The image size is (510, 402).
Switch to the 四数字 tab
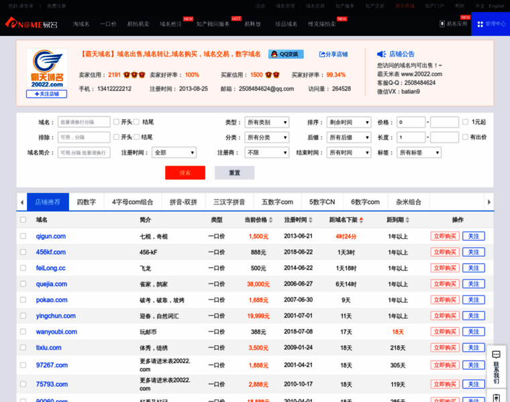86,202
